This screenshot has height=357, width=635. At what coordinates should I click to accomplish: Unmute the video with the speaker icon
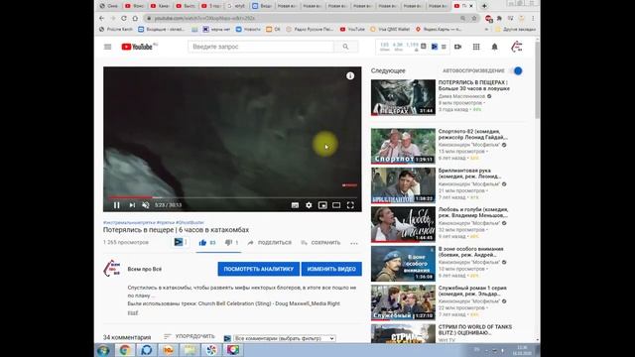[146, 205]
